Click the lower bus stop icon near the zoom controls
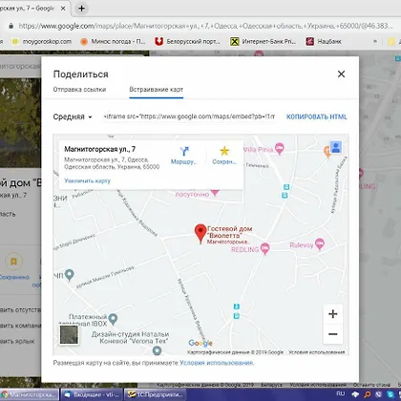The width and height of the screenshot is (401, 401). [237, 316]
